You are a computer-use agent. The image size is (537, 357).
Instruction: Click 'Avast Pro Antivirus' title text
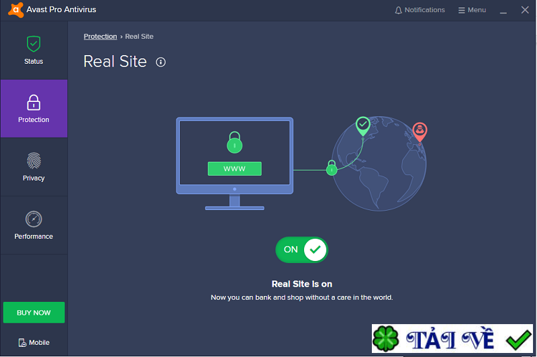61,9
